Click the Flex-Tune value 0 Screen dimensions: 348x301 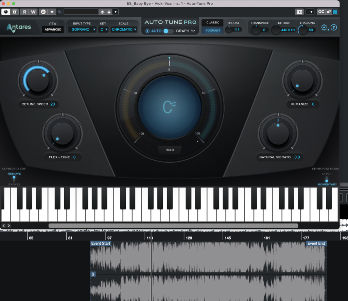74,157
